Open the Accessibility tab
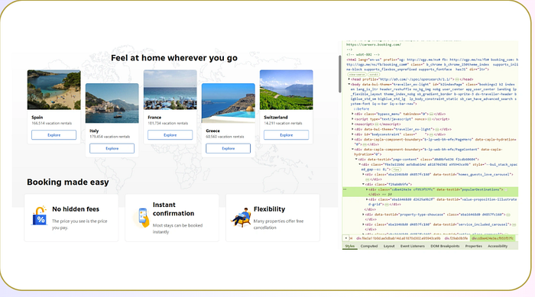Screen dimensions: 535x297 [498, 246]
